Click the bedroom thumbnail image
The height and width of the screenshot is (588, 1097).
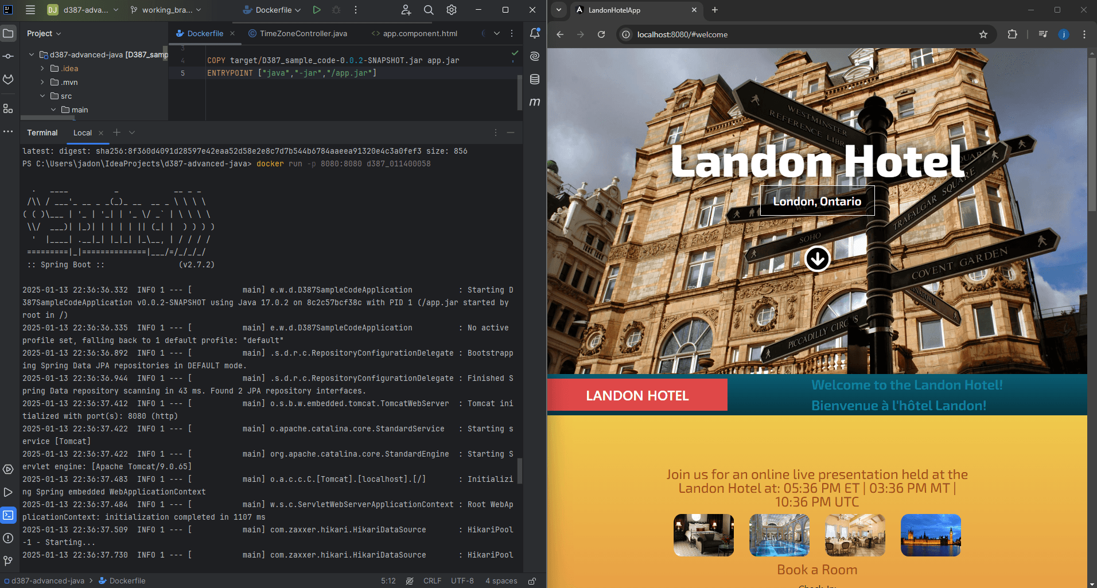703,535
